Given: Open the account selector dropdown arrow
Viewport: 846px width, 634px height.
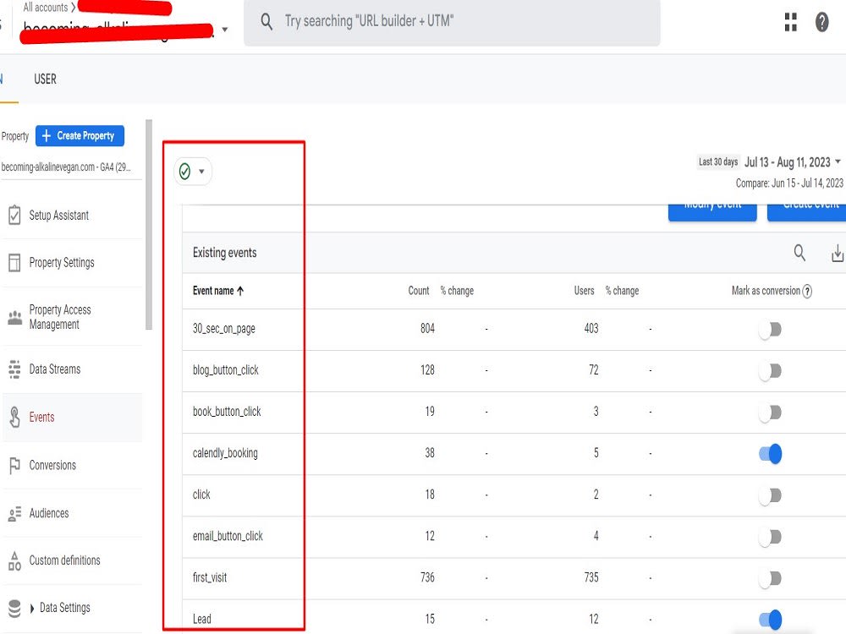Looking at the screenshot, I should click(225, 29).
